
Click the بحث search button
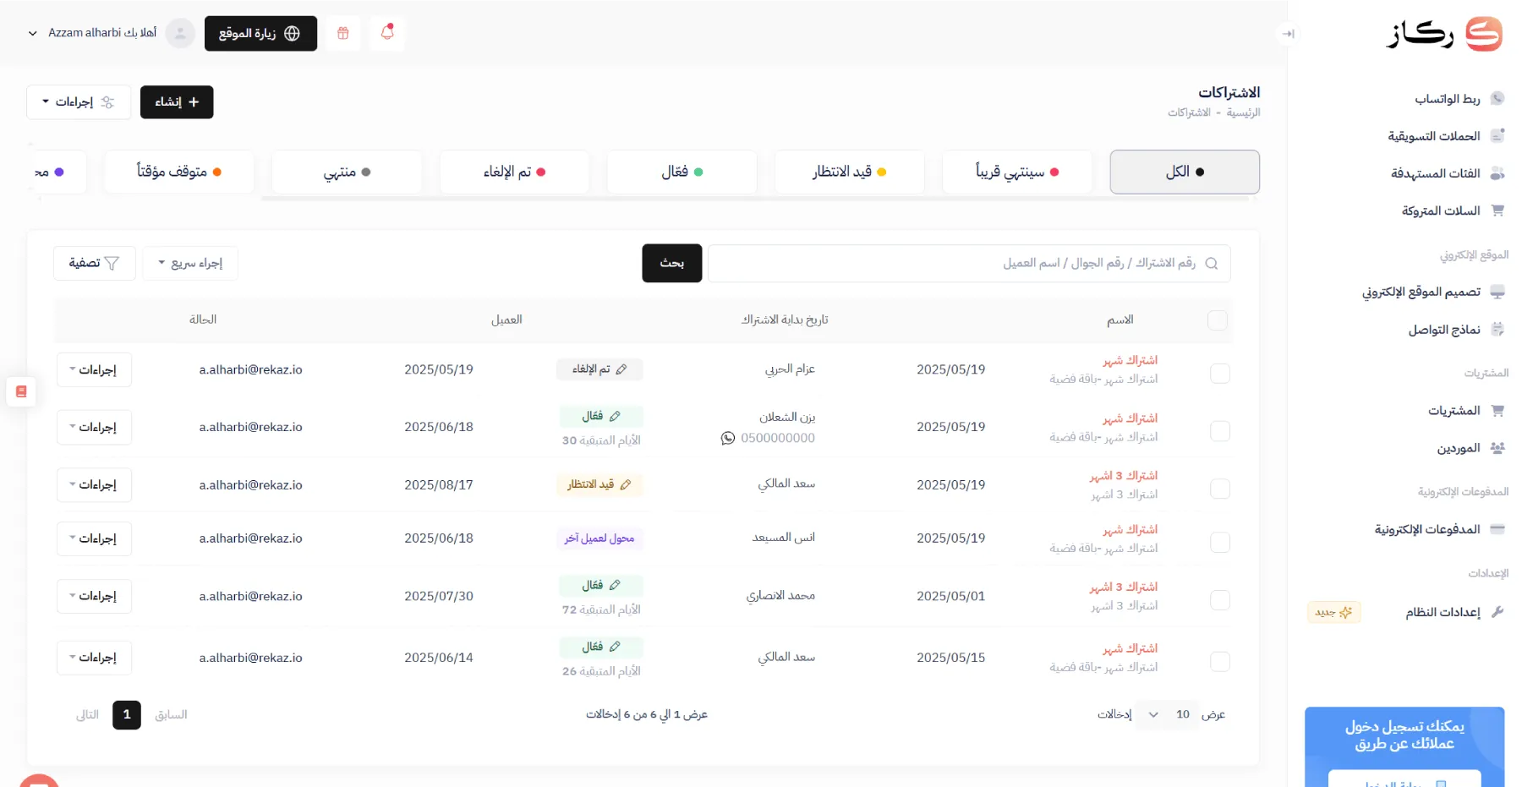(x=671, y=263)
